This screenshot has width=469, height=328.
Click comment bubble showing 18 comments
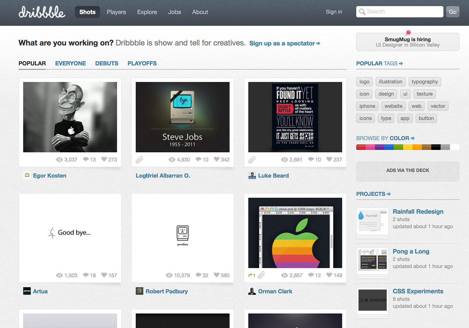click(x=86, y=275)
